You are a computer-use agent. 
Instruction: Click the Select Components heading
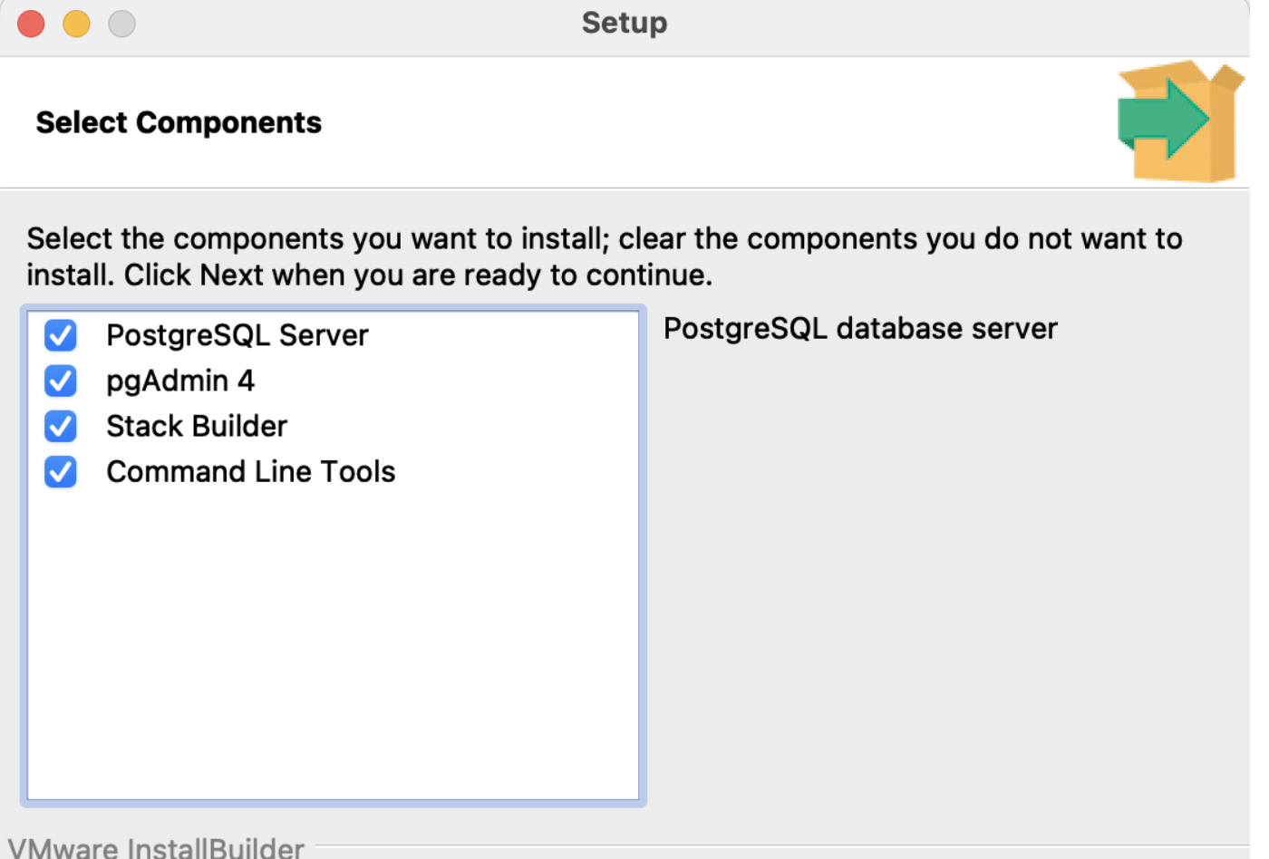pyautogui.click(x=179, y=122)
